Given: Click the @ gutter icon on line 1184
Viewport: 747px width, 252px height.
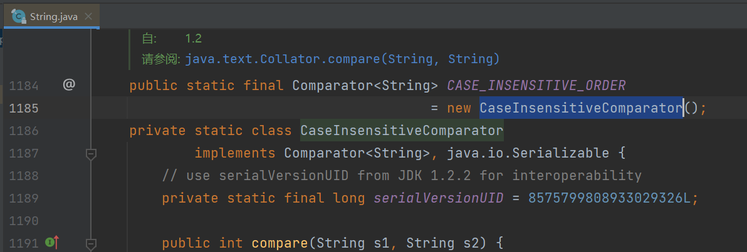Looking at the screenshot, I should click(x=69, y=85).
